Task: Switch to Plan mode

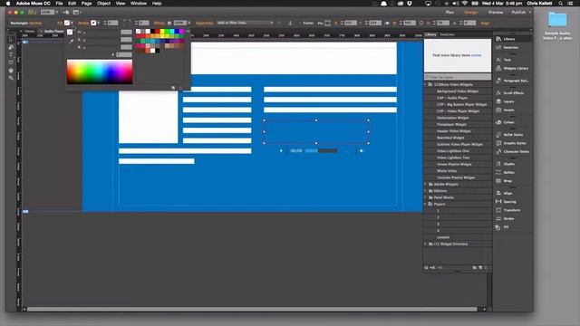Action: click(449, 12)
